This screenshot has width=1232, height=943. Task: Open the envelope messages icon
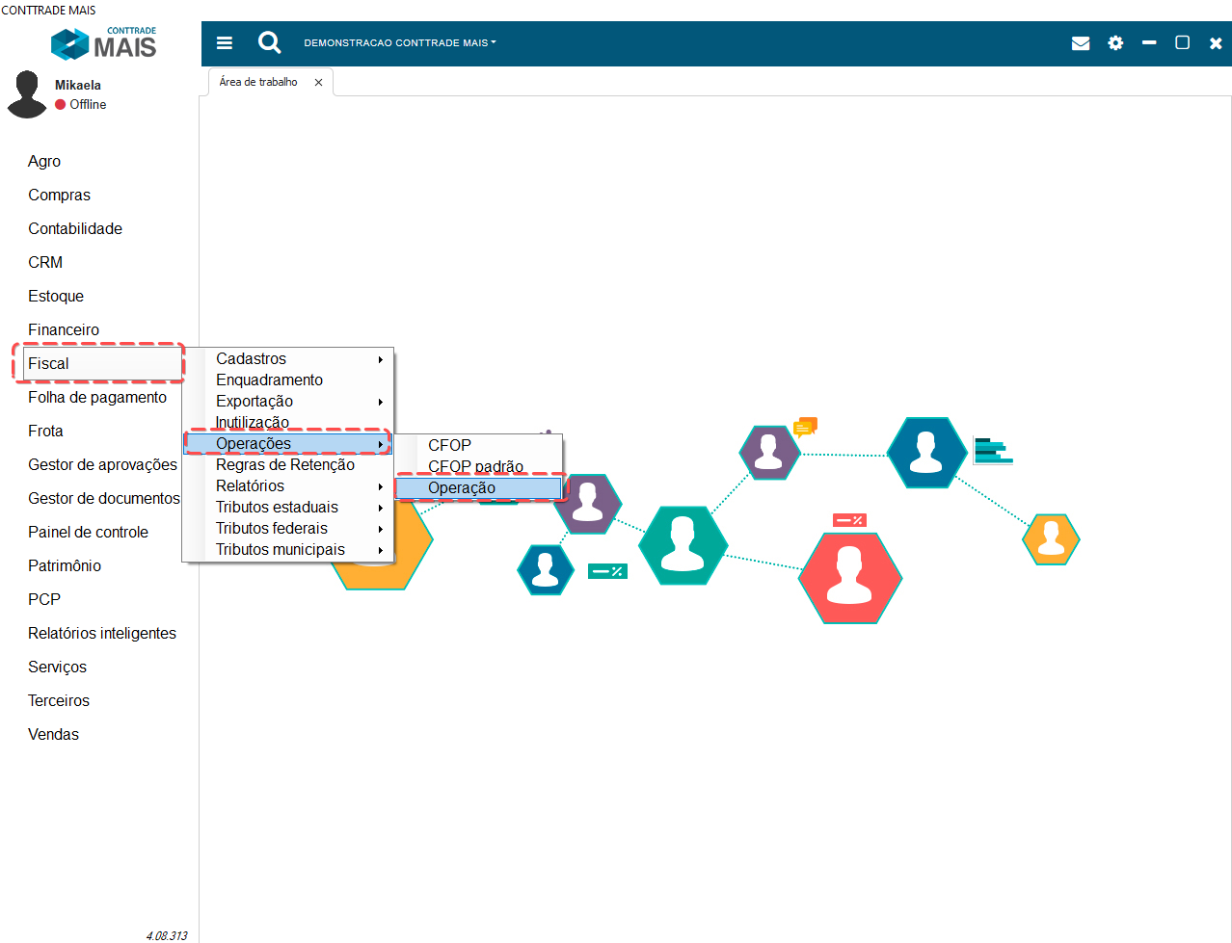tap(1081, 43)
